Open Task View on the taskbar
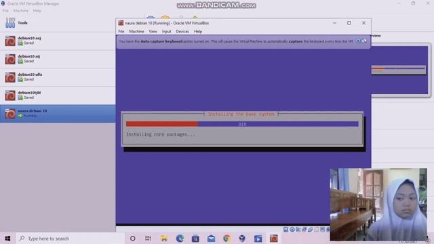434x244 pixels. [x=148, y=239]
